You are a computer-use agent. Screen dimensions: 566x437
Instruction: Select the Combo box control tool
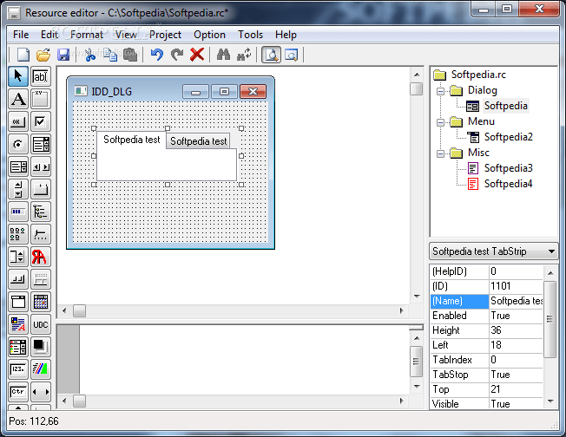pos(41,144)
